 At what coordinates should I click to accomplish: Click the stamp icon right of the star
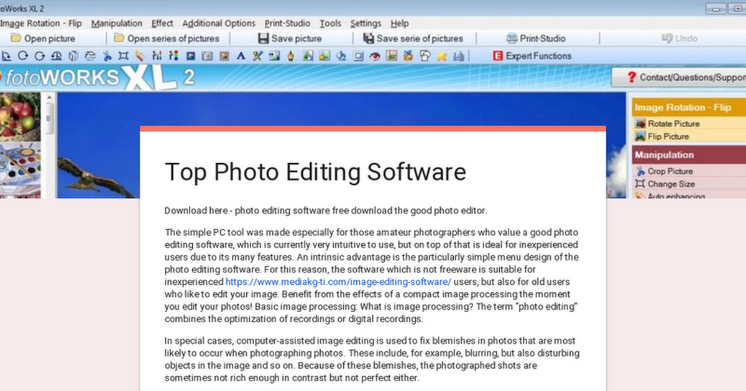click(x=458, y=56)
